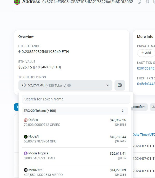Open the Moon Tropica token entry

pos(75,156)
